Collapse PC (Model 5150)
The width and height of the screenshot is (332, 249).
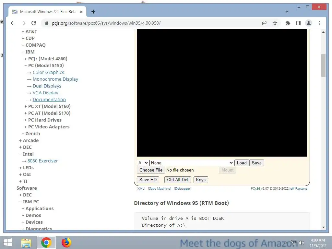(x=44, y=65)
